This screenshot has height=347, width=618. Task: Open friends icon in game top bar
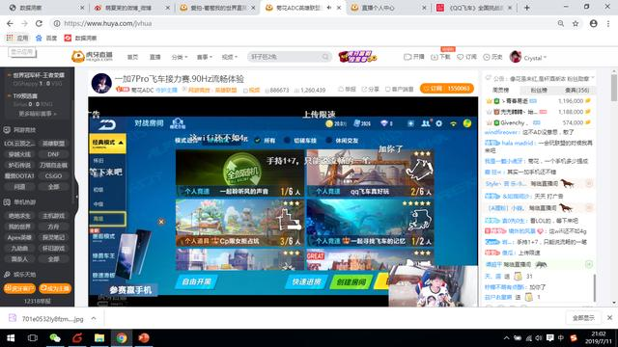(x=426, y=123)
